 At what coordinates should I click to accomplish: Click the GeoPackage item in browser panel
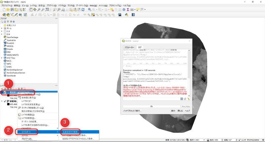click(x=13, y=37)
